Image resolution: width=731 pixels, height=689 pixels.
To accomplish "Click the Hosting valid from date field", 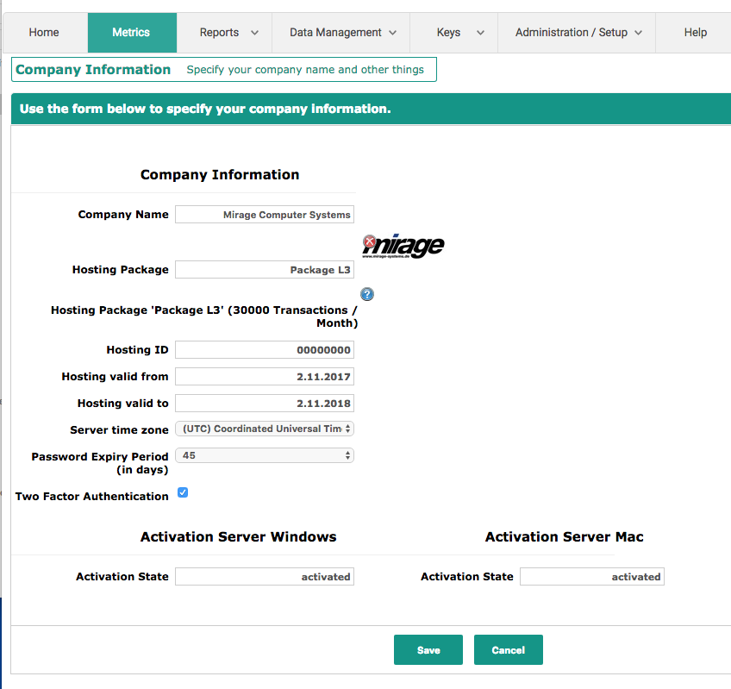I will (264, 377).
